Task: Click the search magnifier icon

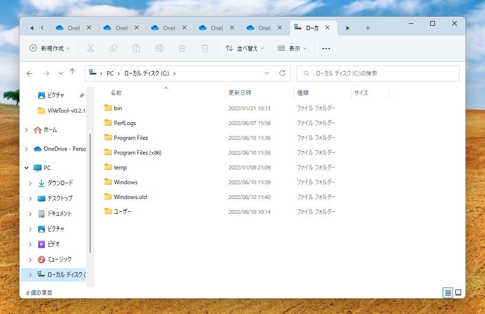Action: 306,73
